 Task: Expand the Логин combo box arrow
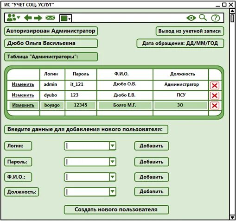pyautogui.click(x=113, y=146)
